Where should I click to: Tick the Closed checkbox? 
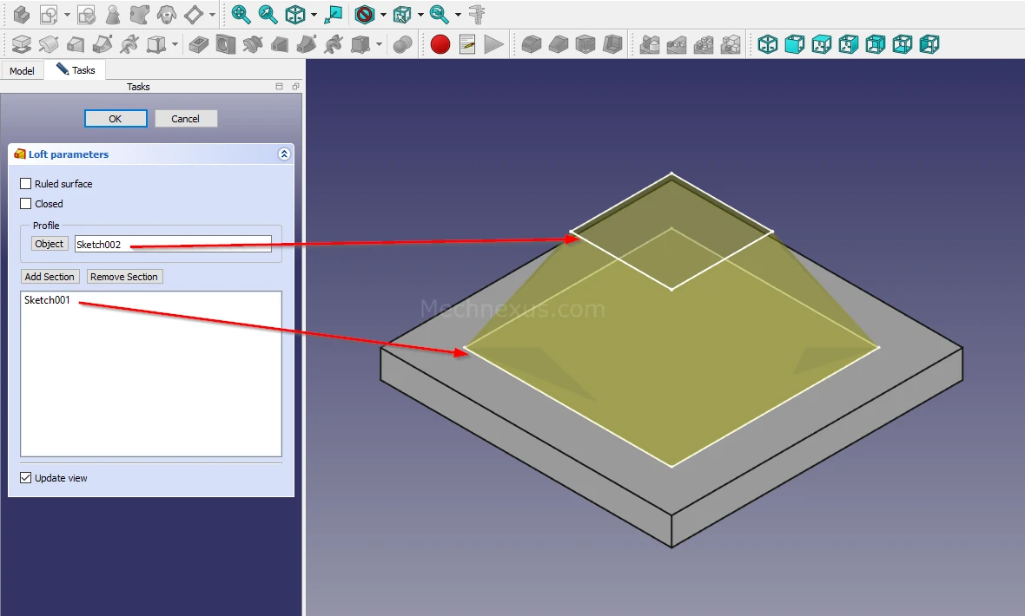(x=26, y=204)
